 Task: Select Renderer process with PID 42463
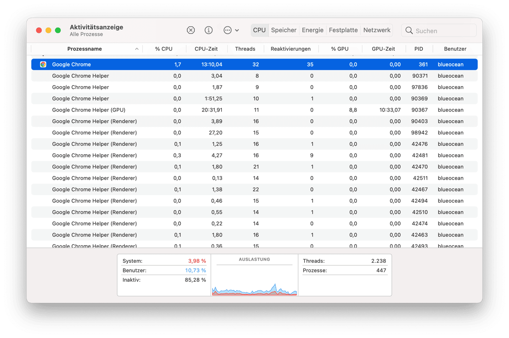254,235
